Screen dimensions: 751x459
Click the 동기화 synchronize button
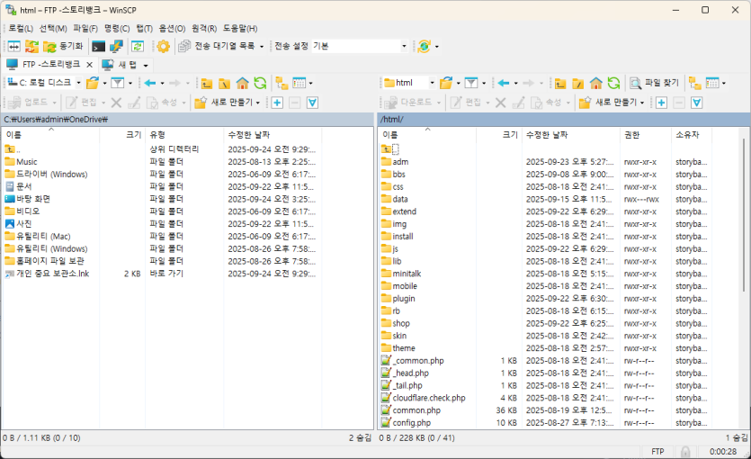(x=63, y=46)
